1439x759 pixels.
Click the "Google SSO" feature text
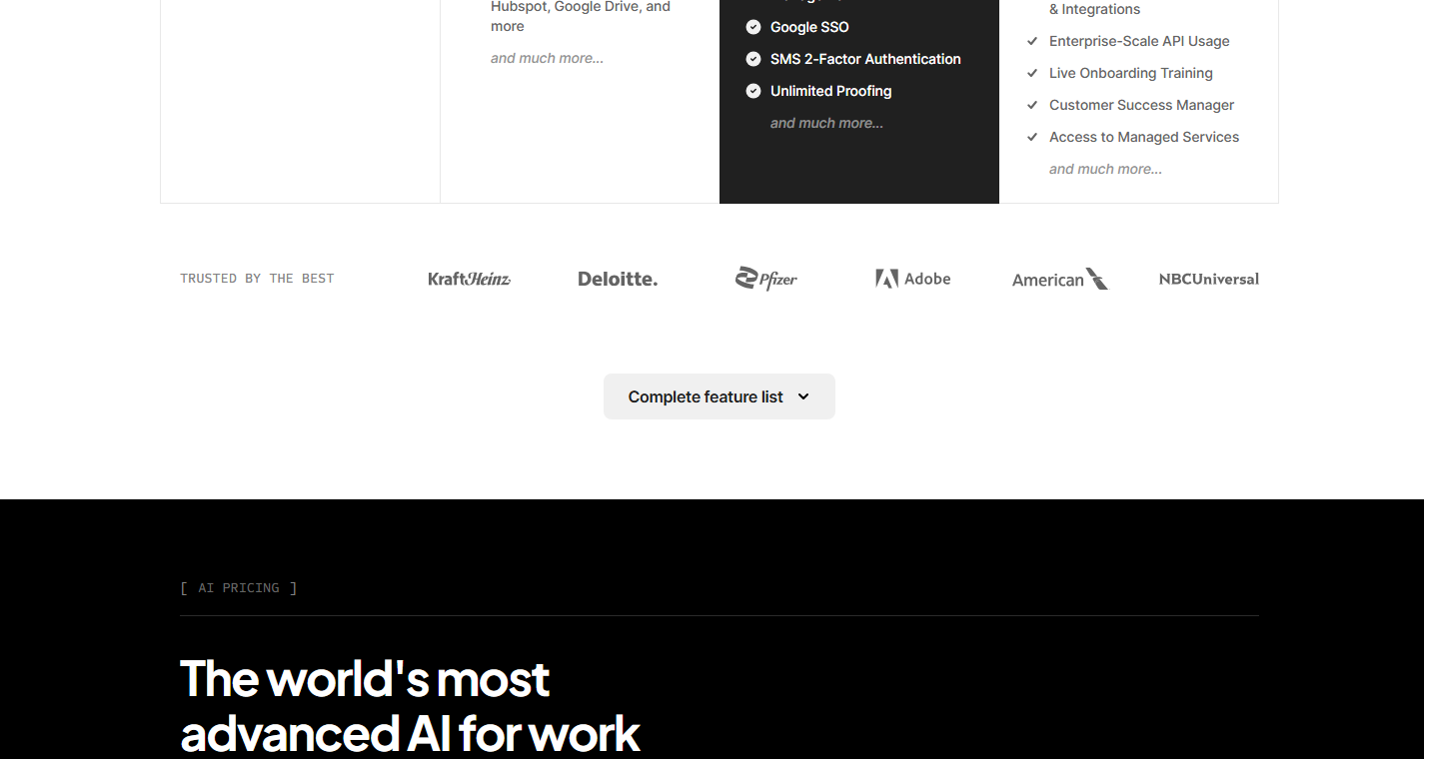point(809,27)
